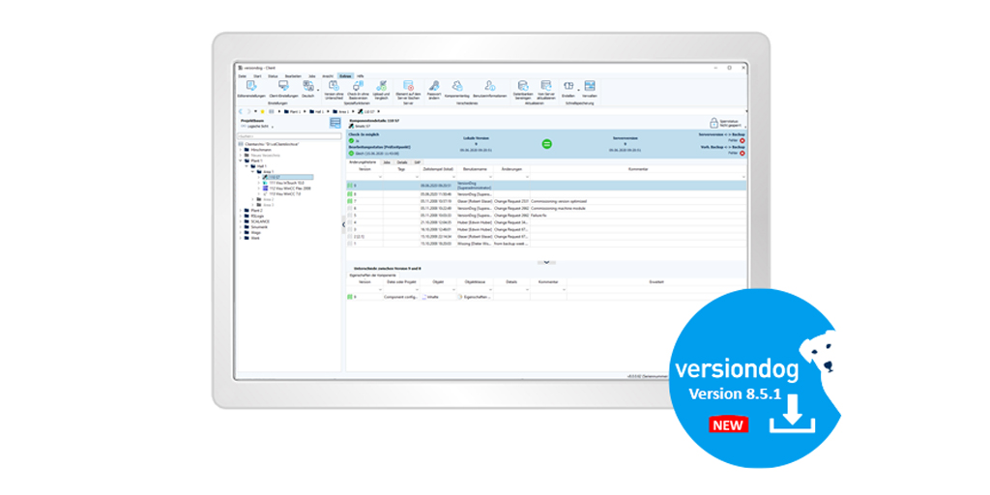Click the navigate forward arrow
The height and width of the screenshot is (495, 990).
[x=247, y=111]
